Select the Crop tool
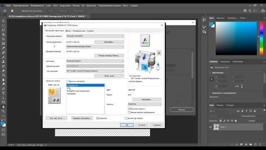266x150 pixels. [x=3, y=39]
